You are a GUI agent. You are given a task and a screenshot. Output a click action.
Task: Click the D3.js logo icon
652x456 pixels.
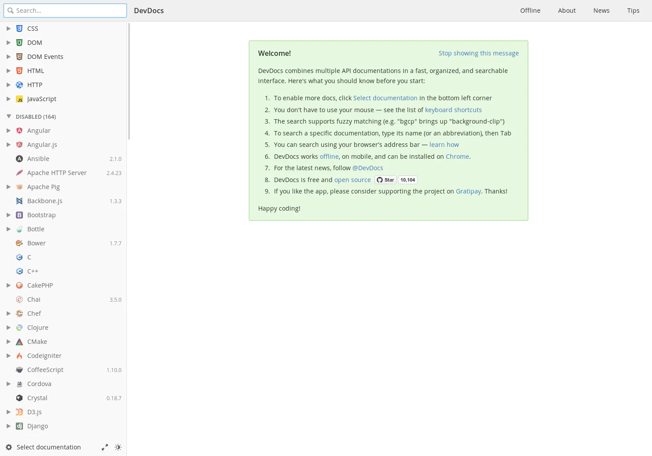[19, 412]
